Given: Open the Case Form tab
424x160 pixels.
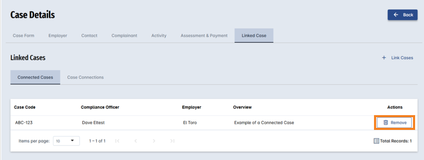Looking at the screenshot, I should [24, 36].
